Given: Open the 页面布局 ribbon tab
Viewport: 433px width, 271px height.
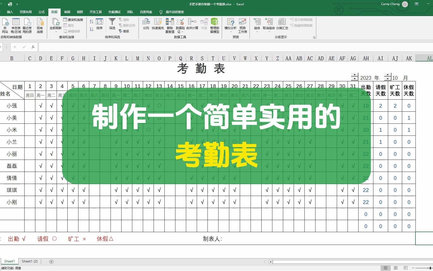Looking at the screenshot, I should coord(26,12).
